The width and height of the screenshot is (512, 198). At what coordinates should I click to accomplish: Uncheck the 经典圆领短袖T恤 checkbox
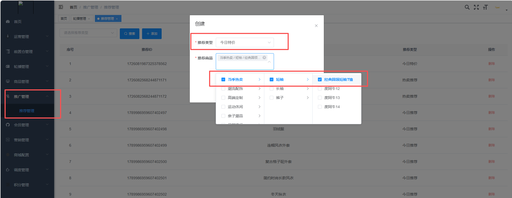click(x=320, y=79)
